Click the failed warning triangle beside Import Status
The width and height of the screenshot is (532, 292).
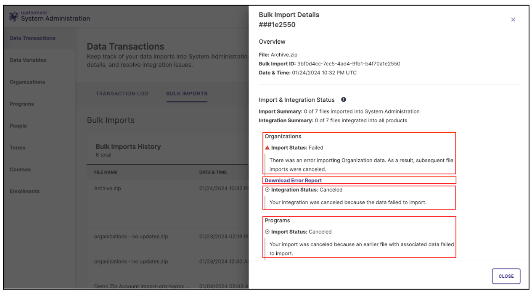tap(267, 147)
